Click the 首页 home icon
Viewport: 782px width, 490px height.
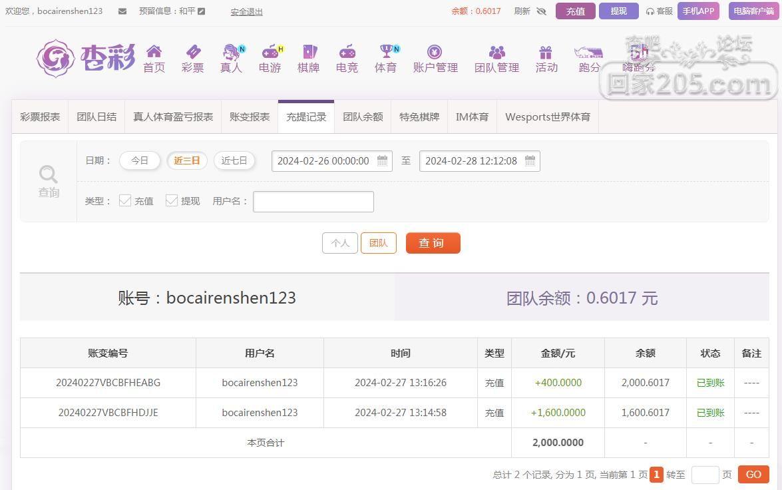click(154, 52)
